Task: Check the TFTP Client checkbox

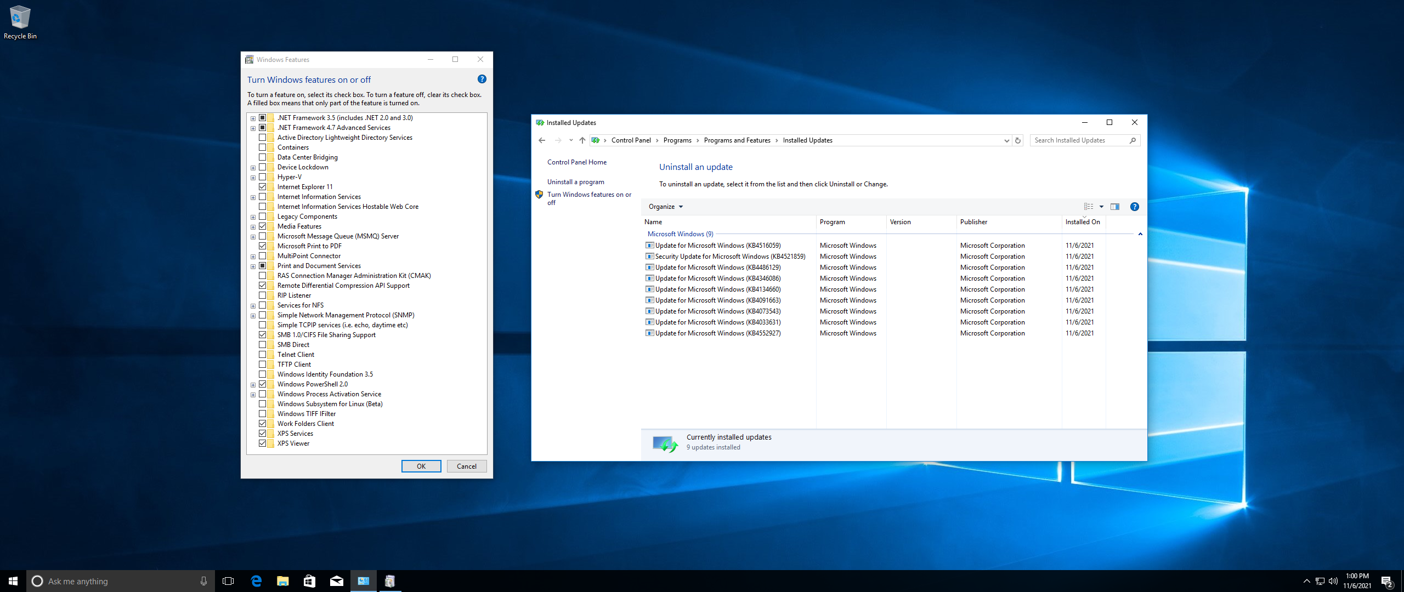Action: 263,365
